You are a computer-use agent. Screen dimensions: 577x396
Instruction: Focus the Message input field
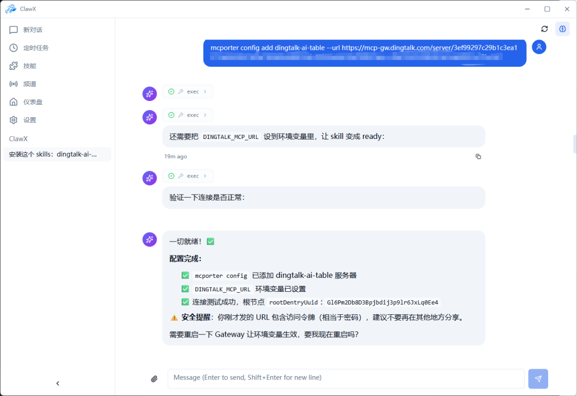346,379
